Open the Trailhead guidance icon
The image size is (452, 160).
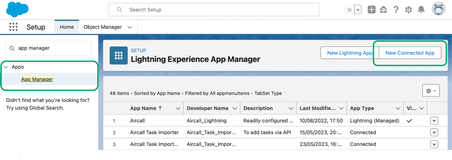(383, 10)
